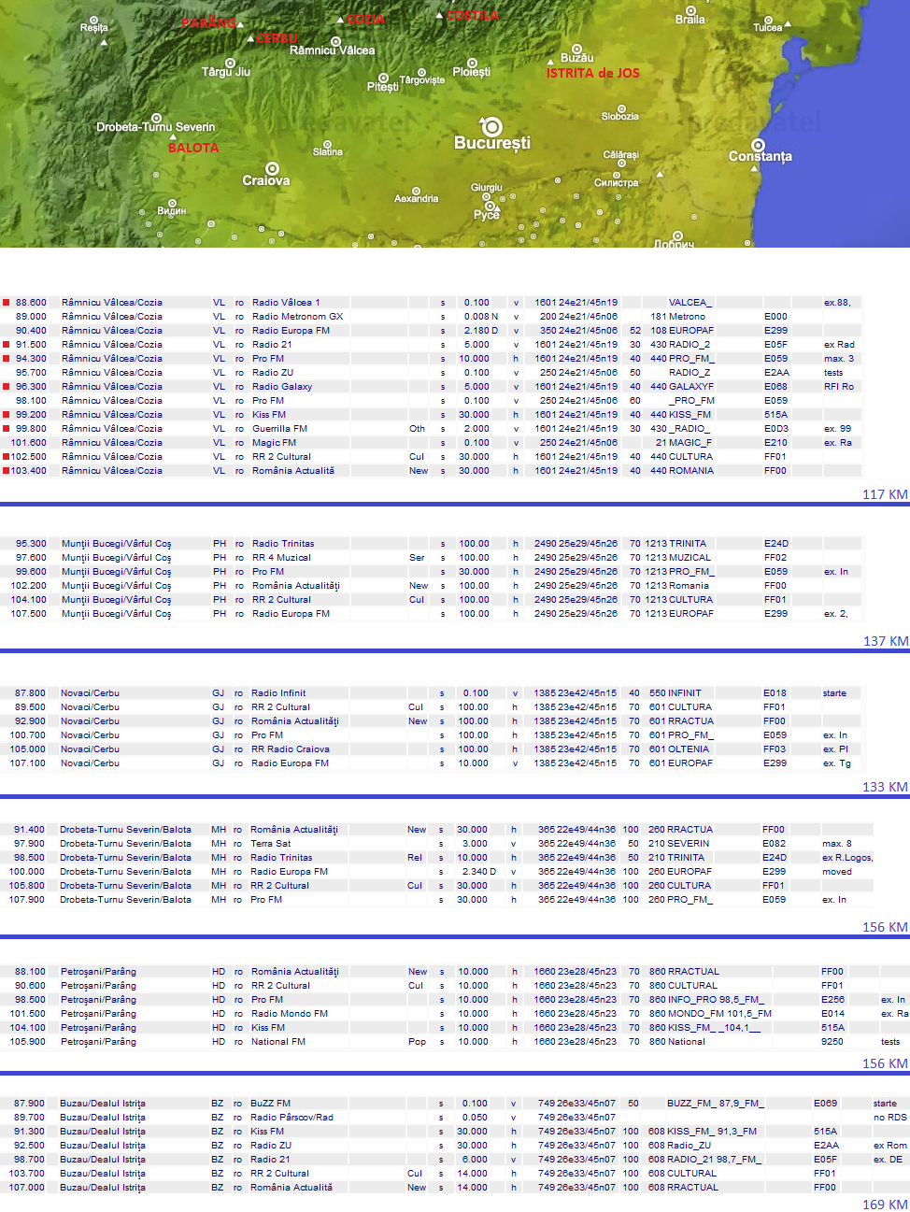Click the red square beside 96.300

coord(7,387)
